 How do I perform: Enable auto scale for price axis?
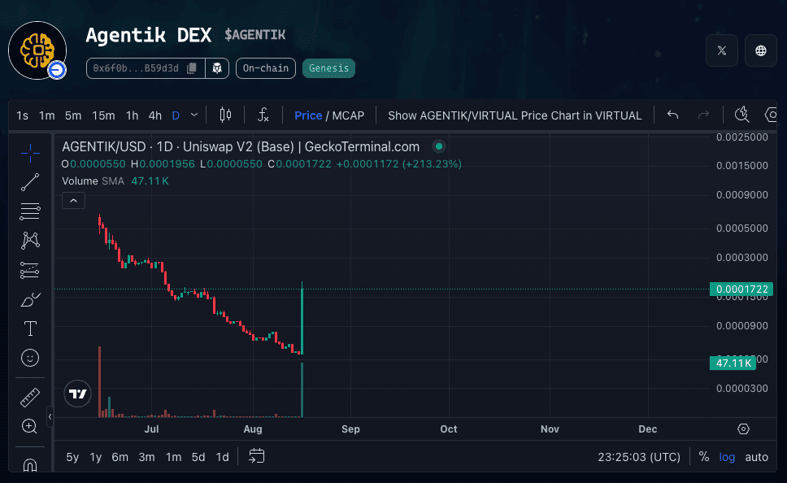click(x=756, y=457)
